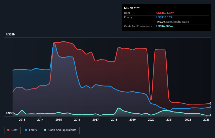Click the Equity row label in tooltip
The image size is (215, 138).
point(128,17)
